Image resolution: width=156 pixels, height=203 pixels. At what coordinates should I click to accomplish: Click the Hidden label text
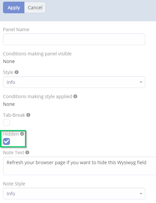coord(11,134)
